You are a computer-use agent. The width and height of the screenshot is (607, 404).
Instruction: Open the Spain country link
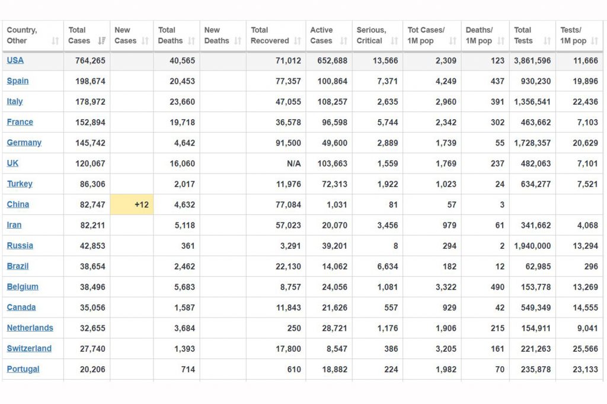pyautogui.click(x=18, y=81)
